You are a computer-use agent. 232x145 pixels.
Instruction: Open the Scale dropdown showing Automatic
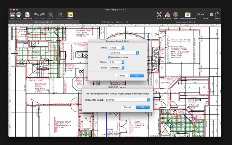pos(116,68)
